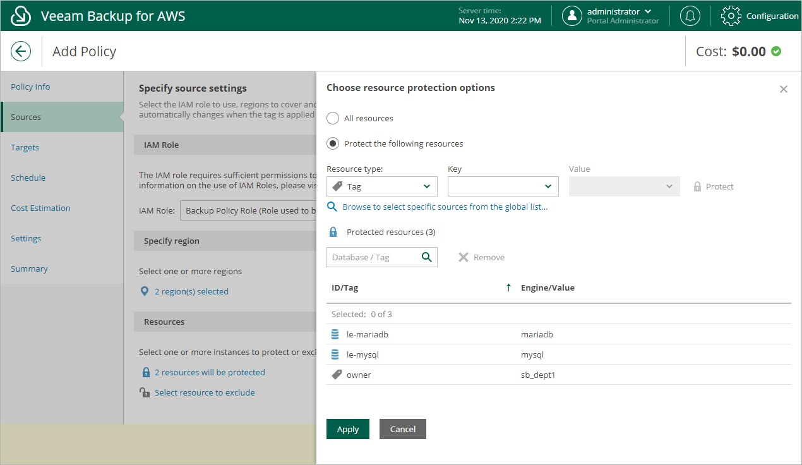Click the Remove button
The width and height of the screenshot is (802, 465).
[x=481, y=257]
